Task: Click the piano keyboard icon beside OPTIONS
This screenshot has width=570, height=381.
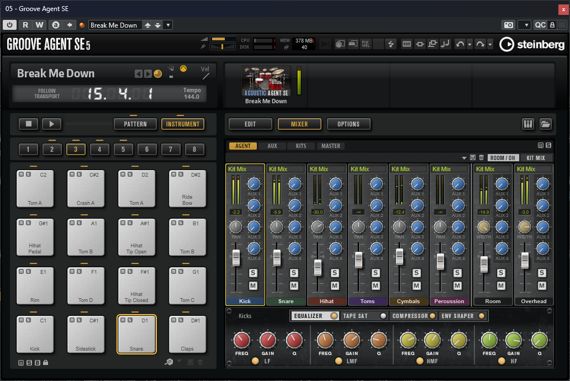Action: point(528,124)
